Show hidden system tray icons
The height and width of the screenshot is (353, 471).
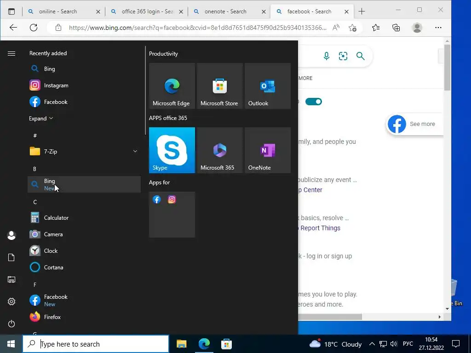[x=372, y=344]
